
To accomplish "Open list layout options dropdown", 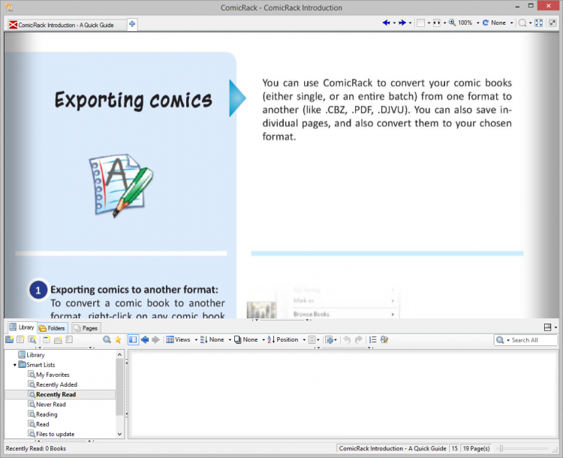I will point(315,339).
